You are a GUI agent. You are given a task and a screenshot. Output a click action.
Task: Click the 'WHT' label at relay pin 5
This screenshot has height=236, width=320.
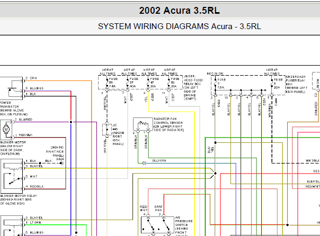34,177
